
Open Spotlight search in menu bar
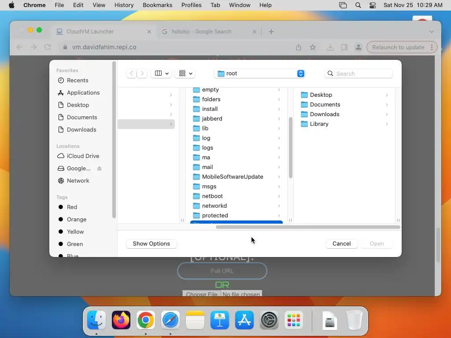coord(358,5)
